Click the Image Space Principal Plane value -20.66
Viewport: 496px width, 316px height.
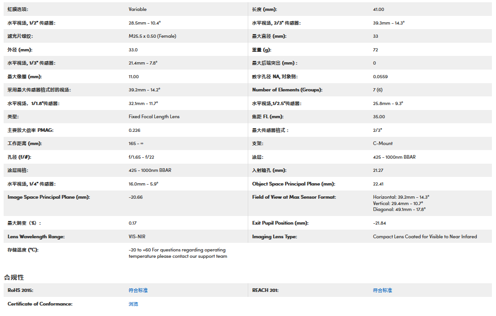pos(135,197)
